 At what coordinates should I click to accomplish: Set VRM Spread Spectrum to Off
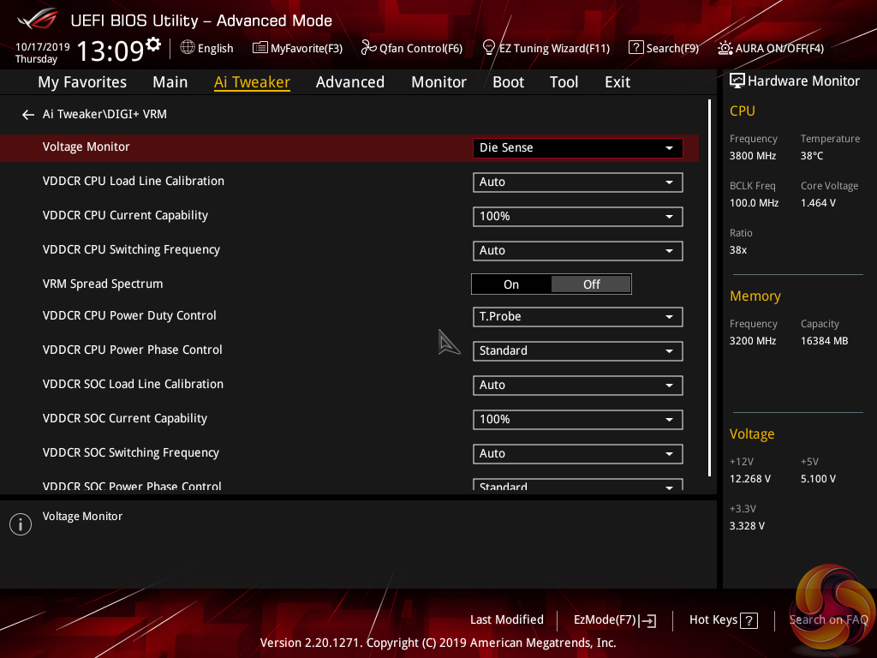[x=591, y=284]
